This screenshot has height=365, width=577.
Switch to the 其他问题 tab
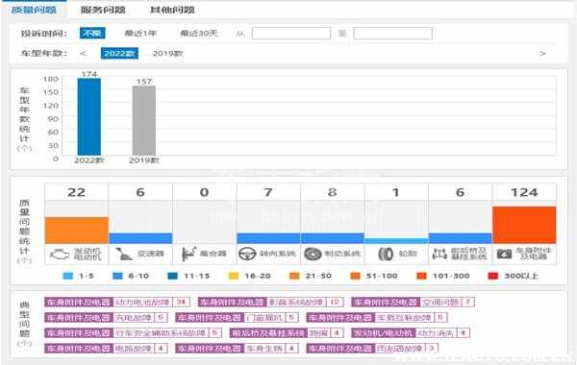click(172, 10)
